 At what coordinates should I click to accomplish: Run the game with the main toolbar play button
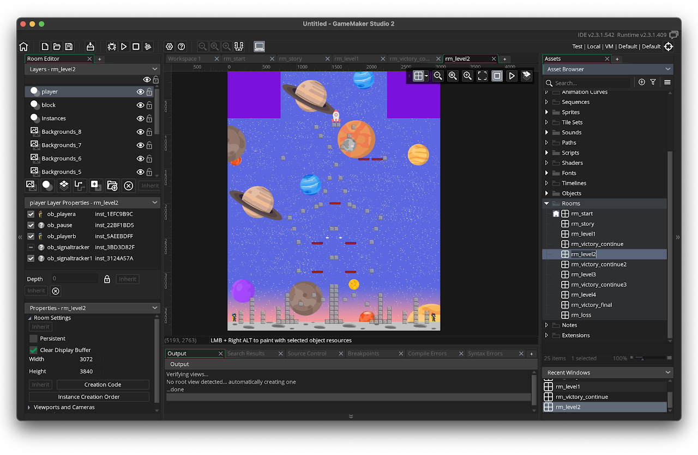click(x=124, y=47)
